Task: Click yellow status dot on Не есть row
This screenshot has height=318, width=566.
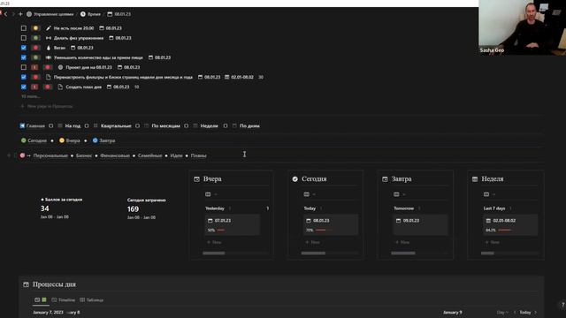Action: click(35, 28)
